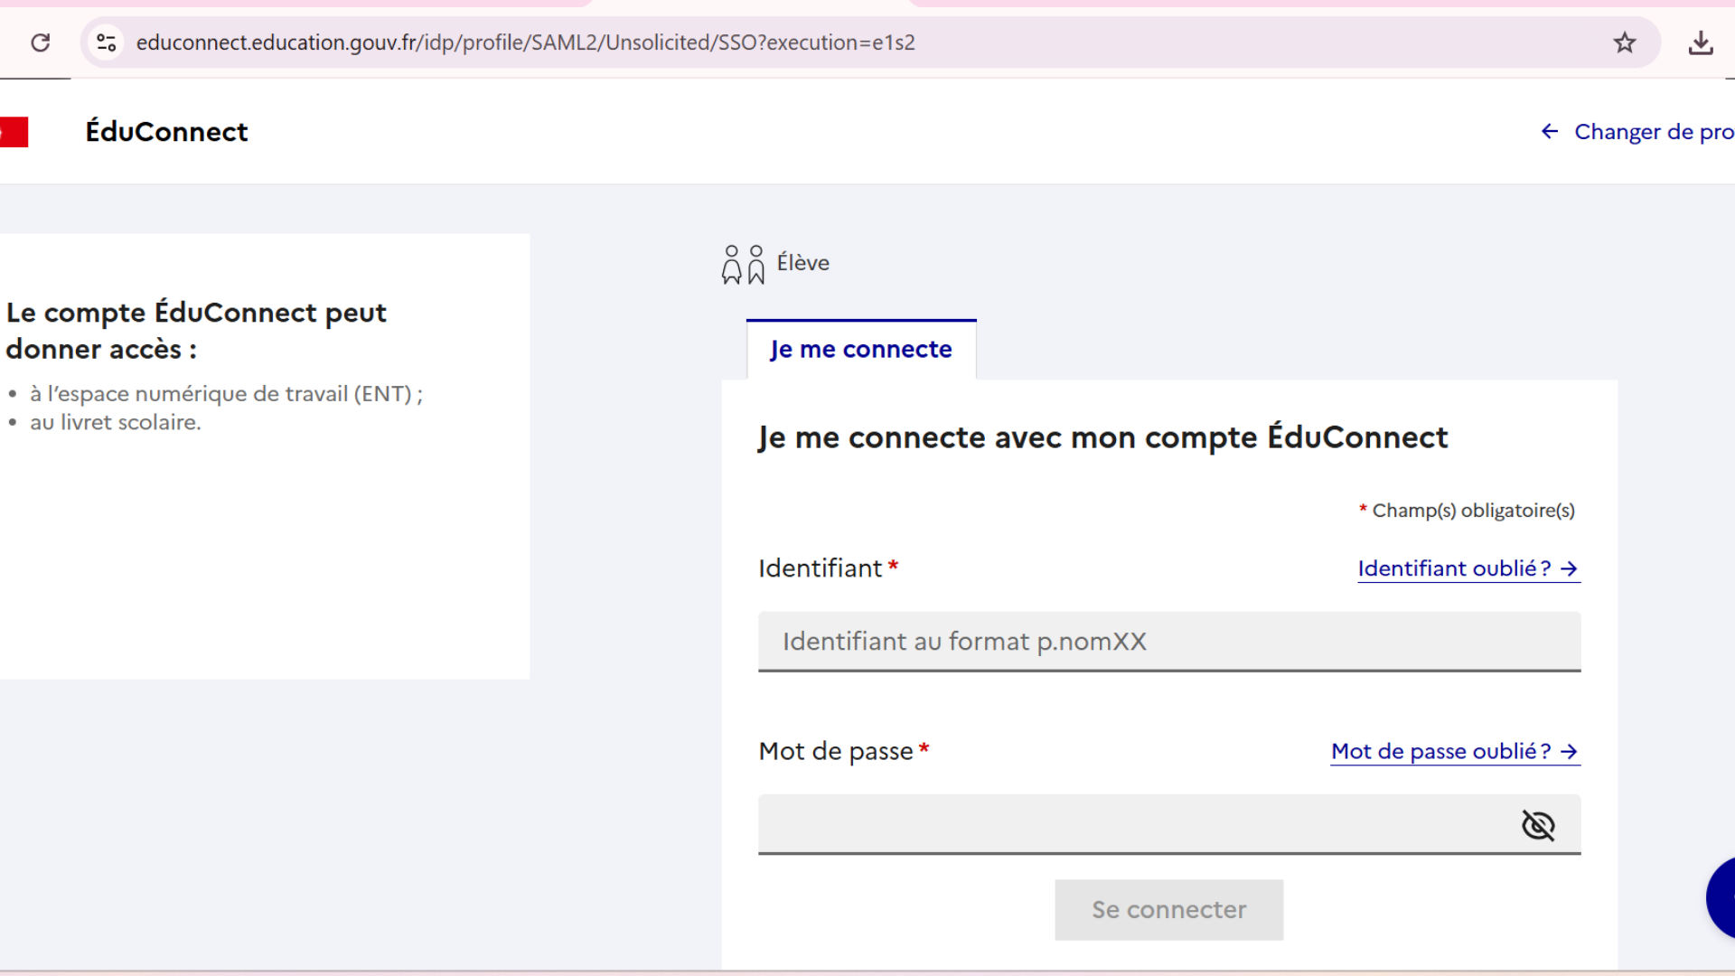Click the 'Mot de passe' field label
Image resolution: width=1735 pixels, height=976 pixels.
(836, 751)
